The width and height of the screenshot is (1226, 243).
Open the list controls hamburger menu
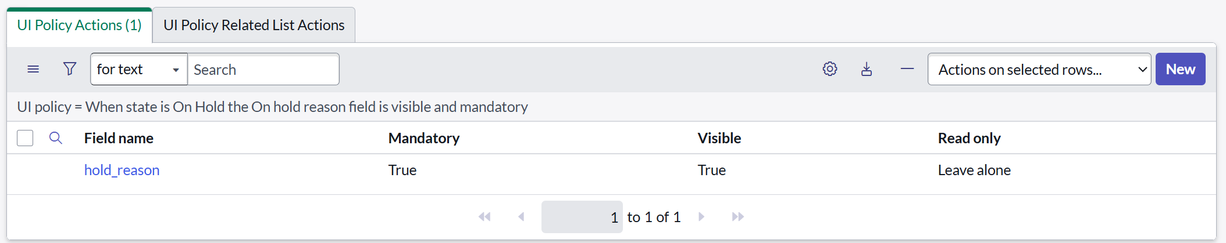pos(33,69)
